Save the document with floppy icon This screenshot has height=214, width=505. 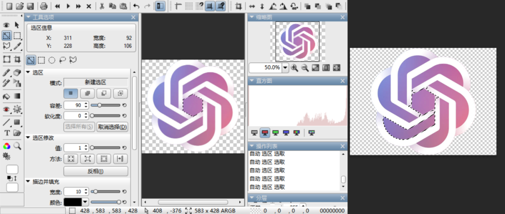(x=30, y=6)
